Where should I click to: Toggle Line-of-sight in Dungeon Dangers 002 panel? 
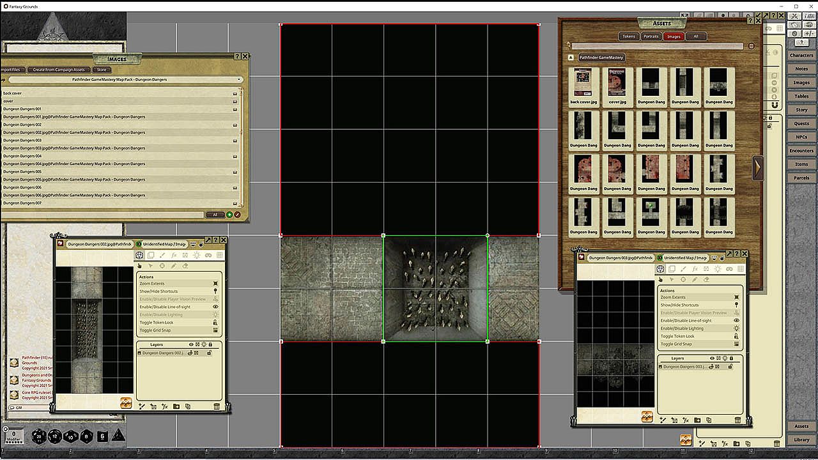point(179,307)
